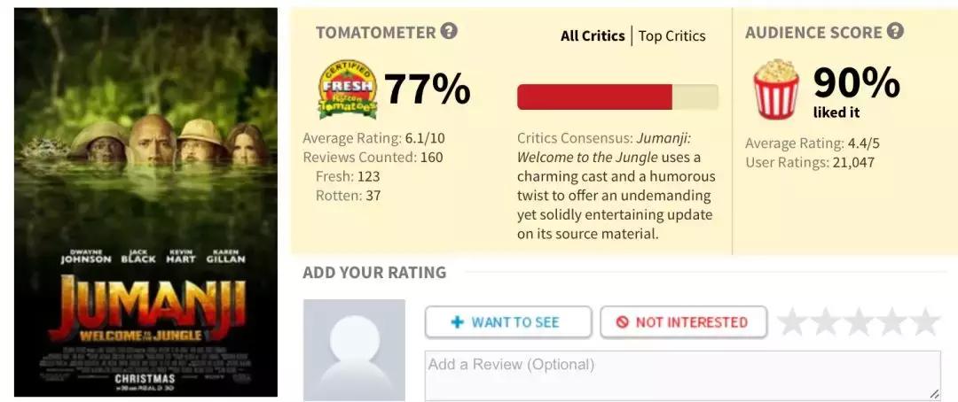Screen dimensions: 958x402
Task: Rate the movie three stars
Action: tap(859, 322)
